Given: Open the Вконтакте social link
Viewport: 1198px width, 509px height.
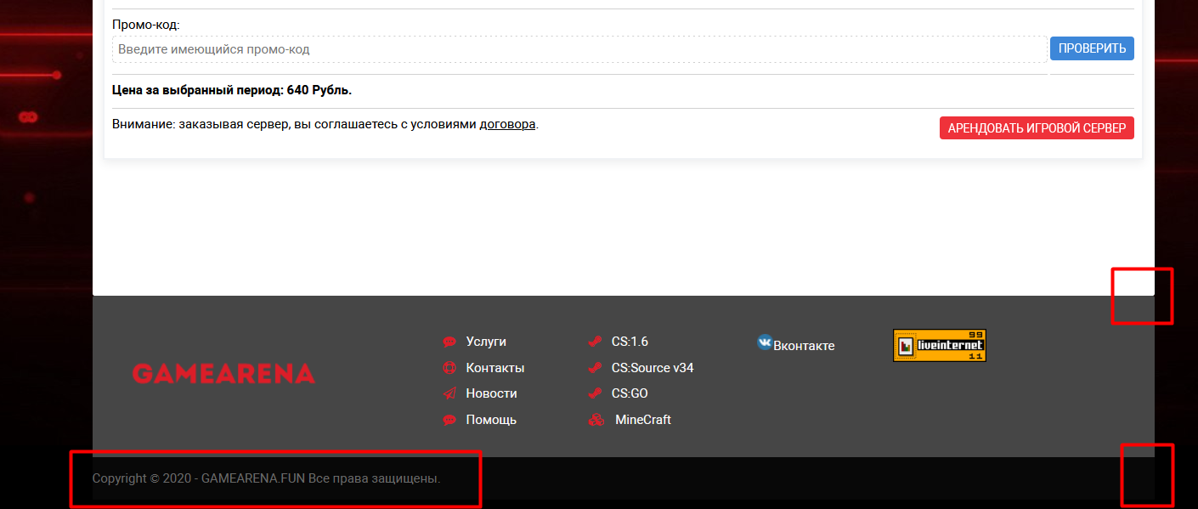Looking at the screenshot, I should click(804, 346).
